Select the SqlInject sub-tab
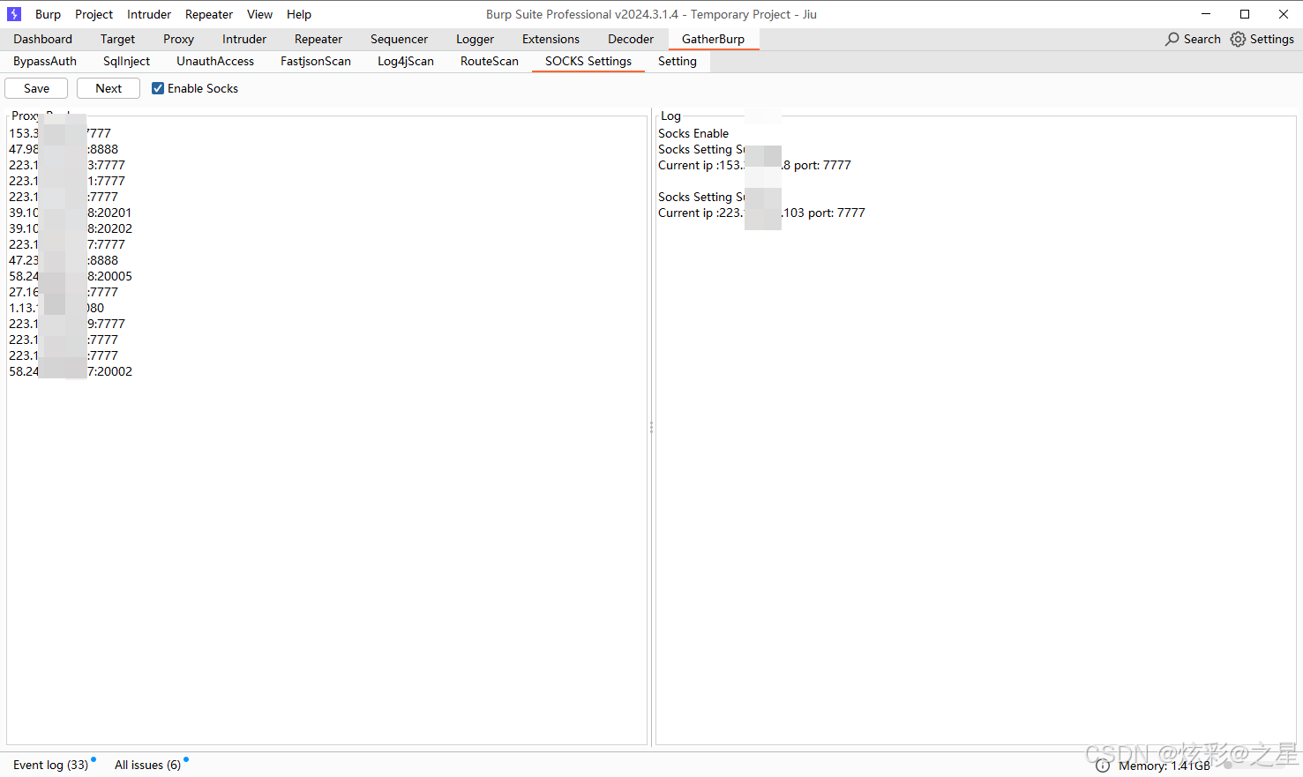The image size is (1303, 777). tap(126, 61)
